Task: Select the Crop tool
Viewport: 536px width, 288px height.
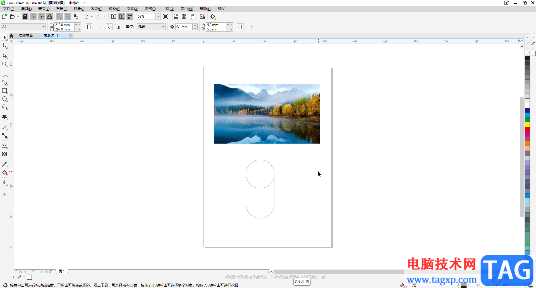Action: tap(4, 56)
